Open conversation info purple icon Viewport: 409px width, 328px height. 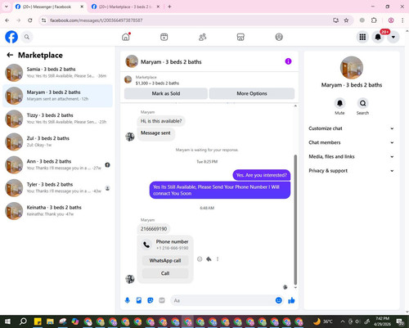click(x=288, y=61)
